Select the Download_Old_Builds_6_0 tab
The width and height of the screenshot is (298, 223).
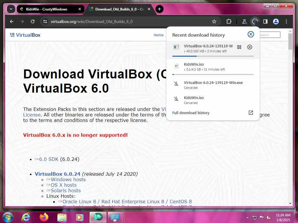coord(119,9)
